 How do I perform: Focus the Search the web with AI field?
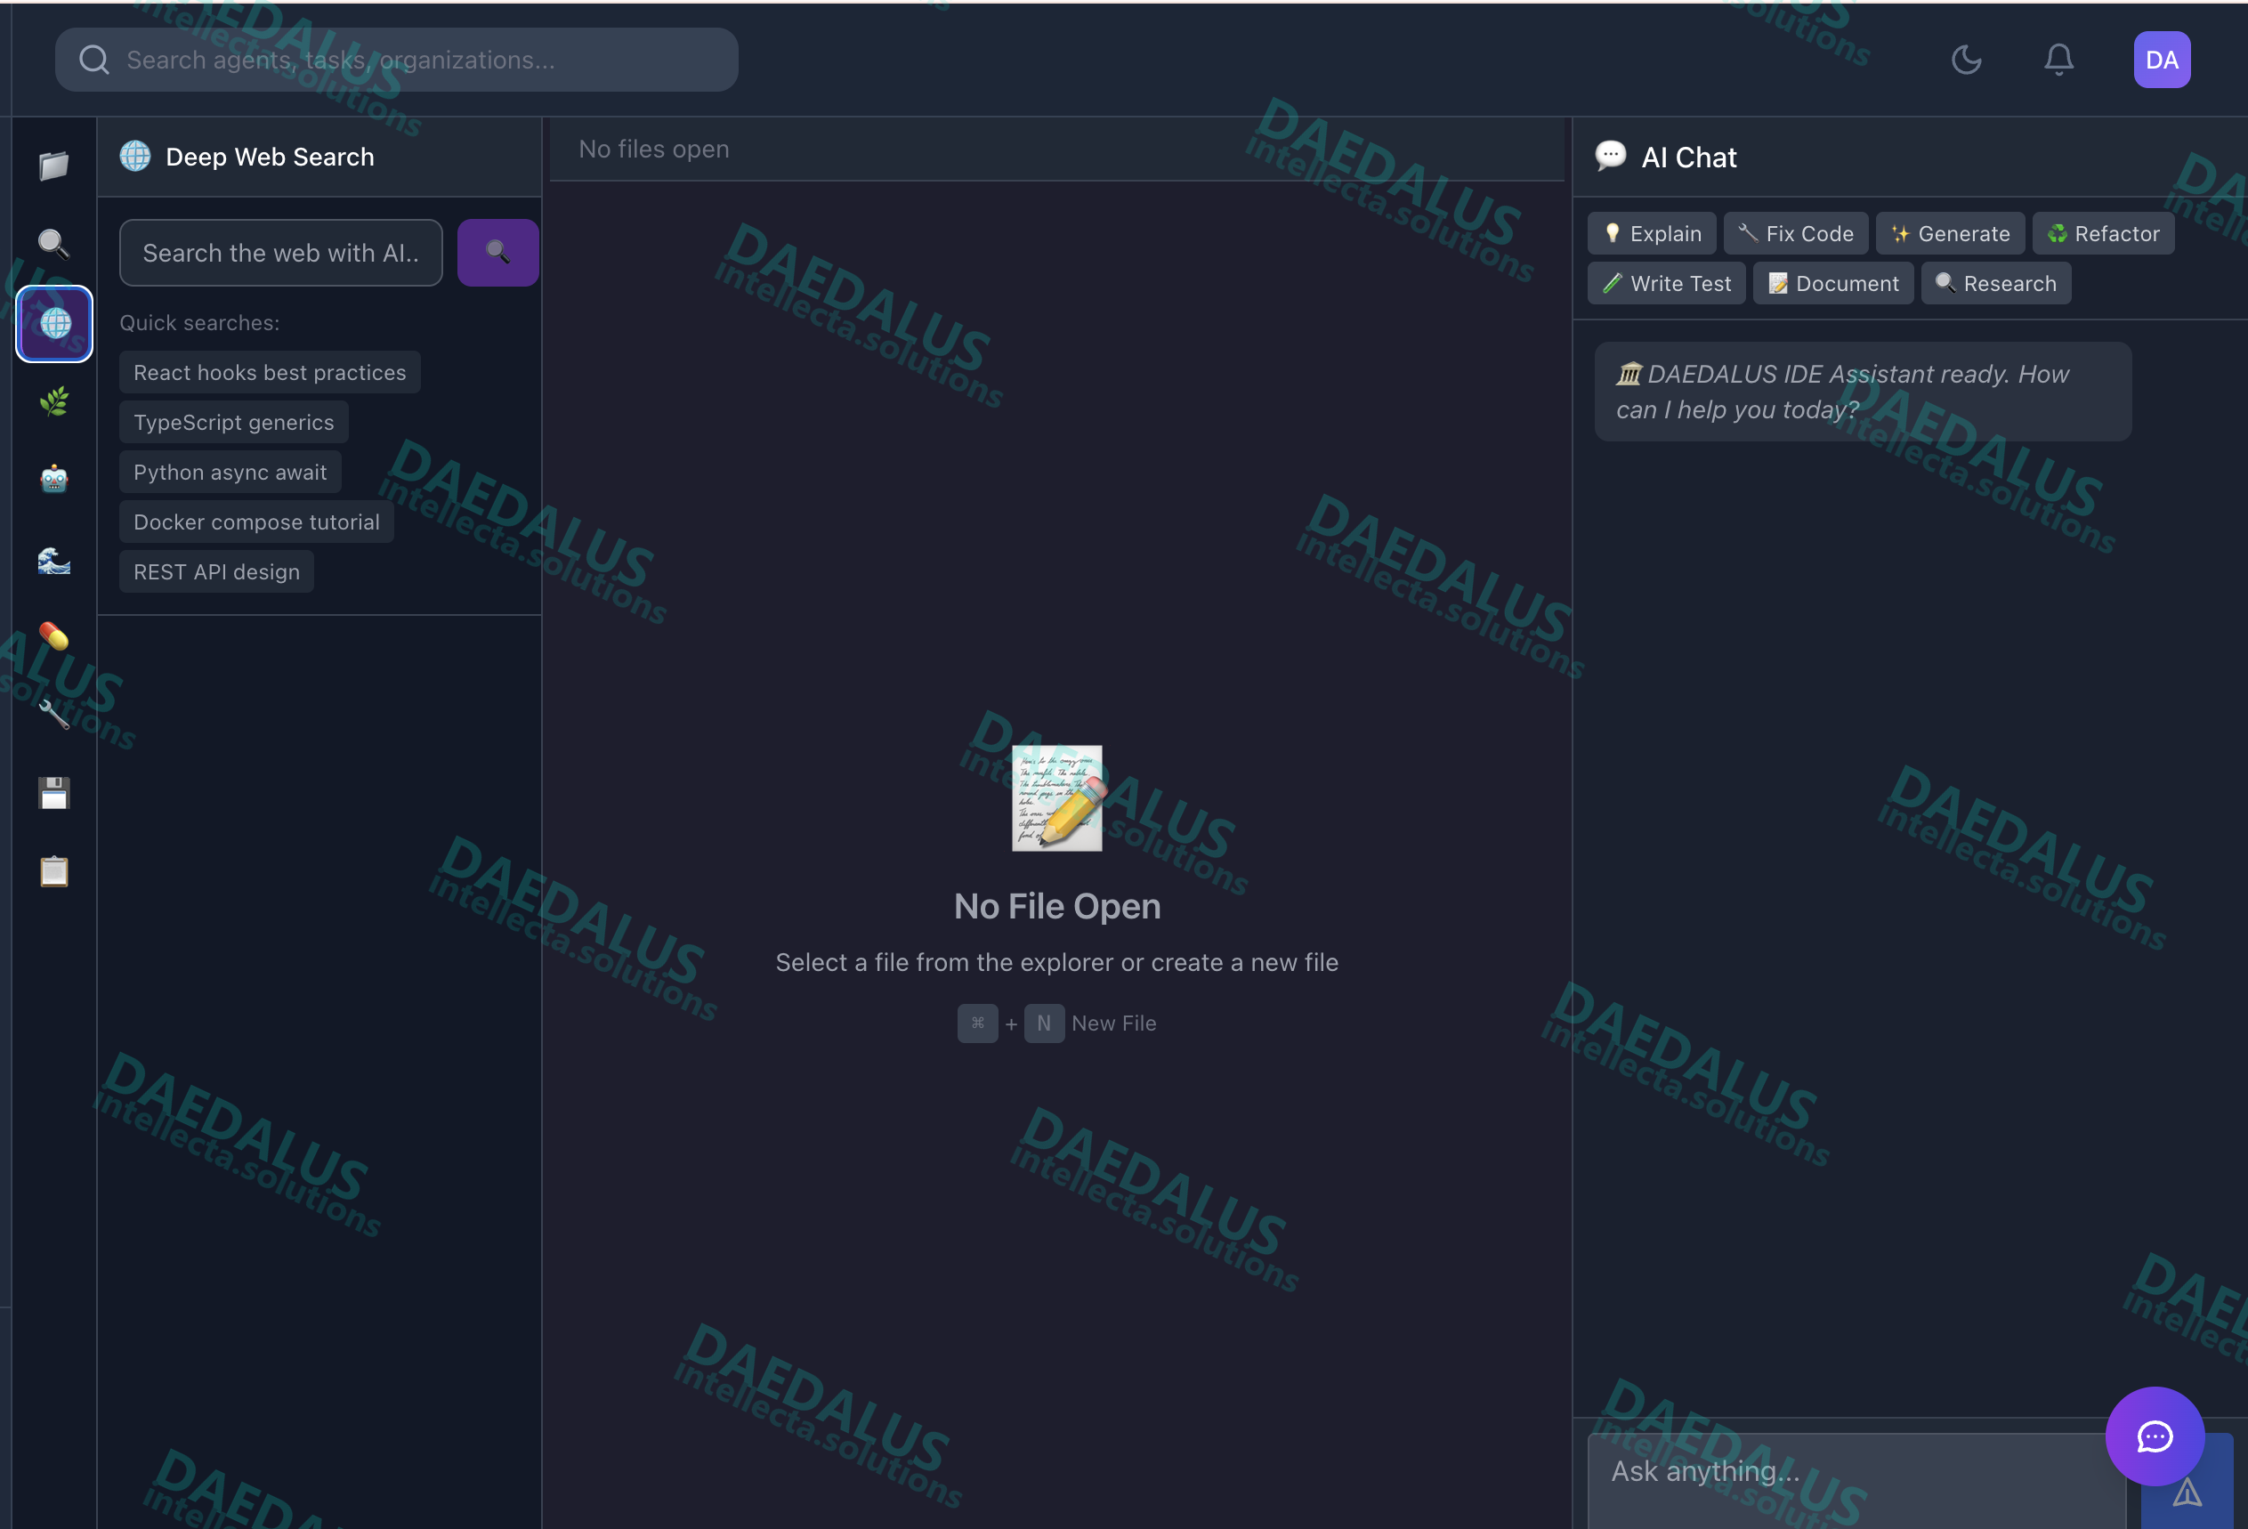click(x=280, y=253)
